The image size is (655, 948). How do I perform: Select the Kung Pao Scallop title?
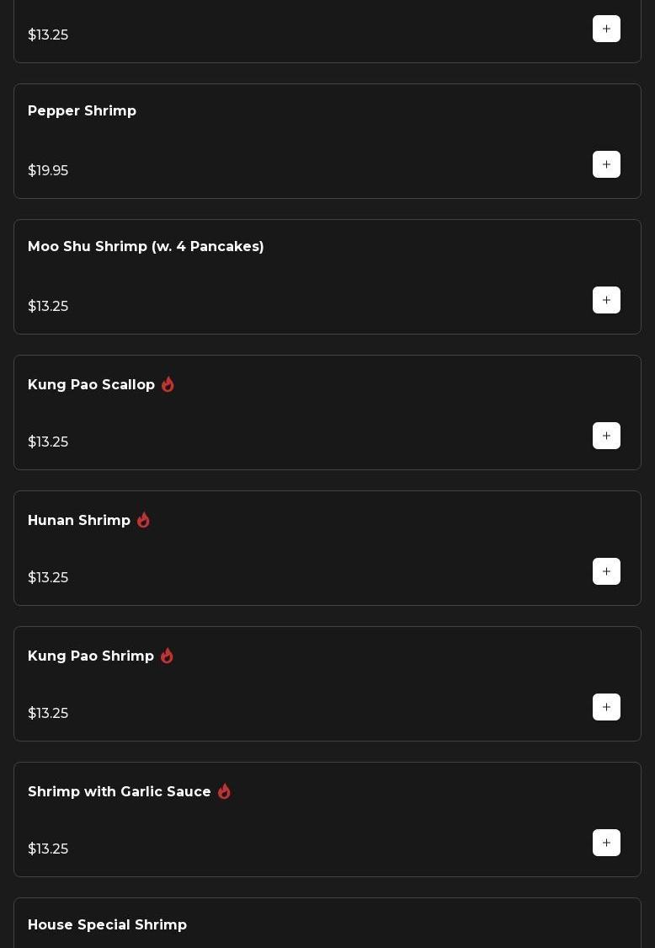(91, 385)
